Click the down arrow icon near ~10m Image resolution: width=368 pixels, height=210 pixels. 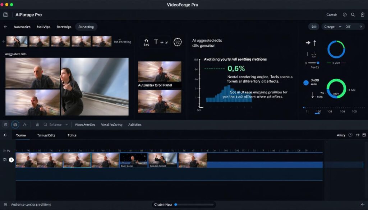tap(313, 95)
